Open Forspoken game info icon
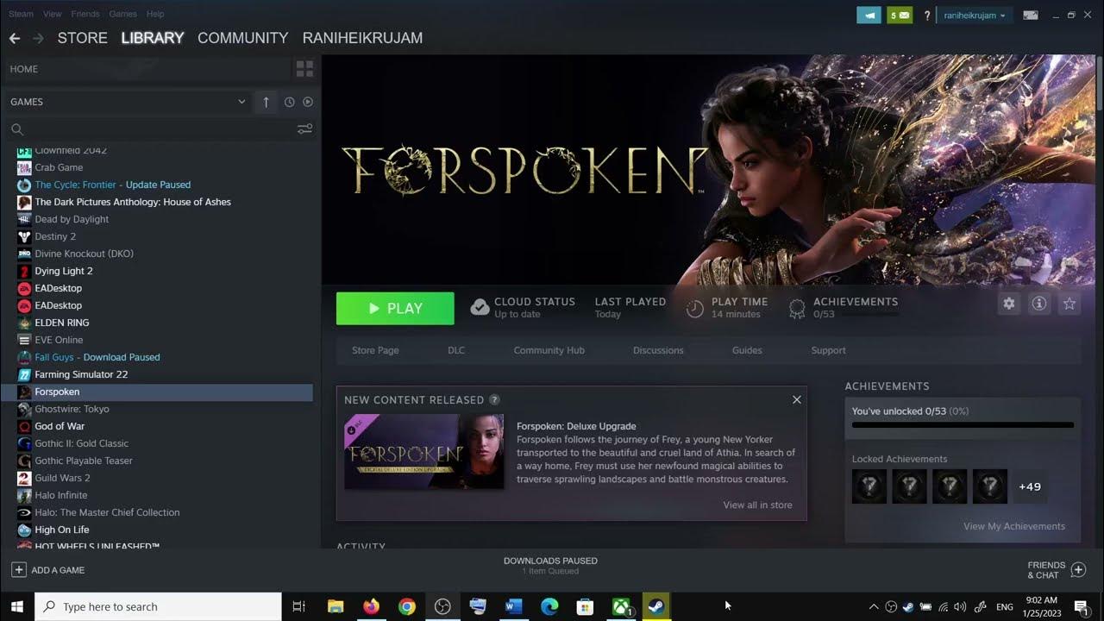Screen dimensions: 1104x621 [x=1039, y=304]
